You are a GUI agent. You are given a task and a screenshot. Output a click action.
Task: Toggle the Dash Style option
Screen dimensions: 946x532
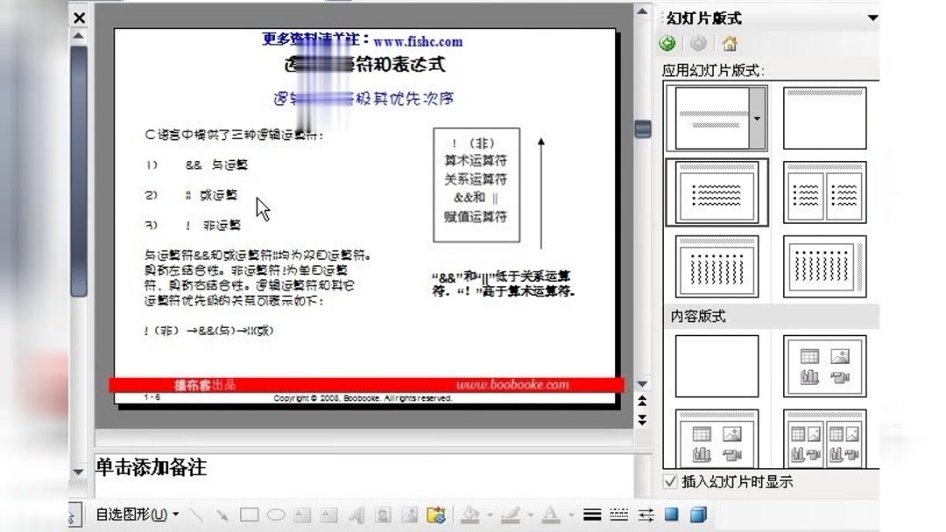point(619,514)
